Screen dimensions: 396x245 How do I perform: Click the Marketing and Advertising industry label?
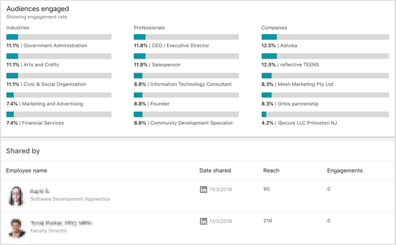click(53, 104)
